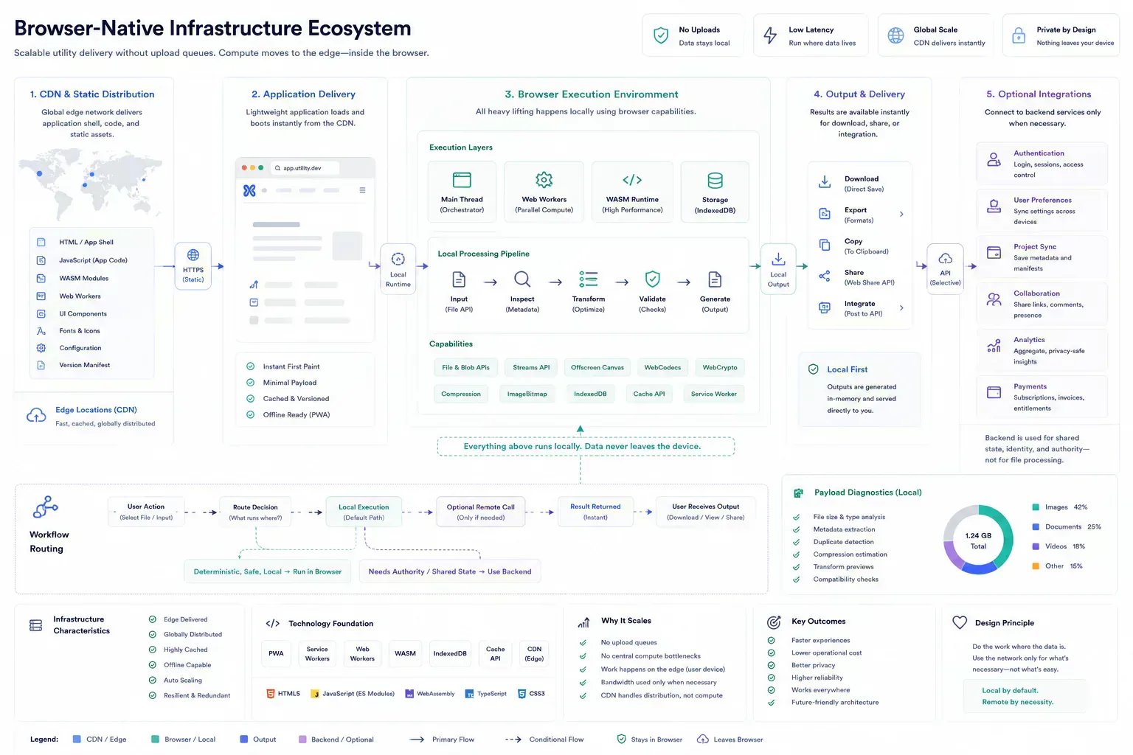The height and width of the screenshot is (755, 1133).
Task: Toggle the Edge Delivered check
Action: click(153, 619)
